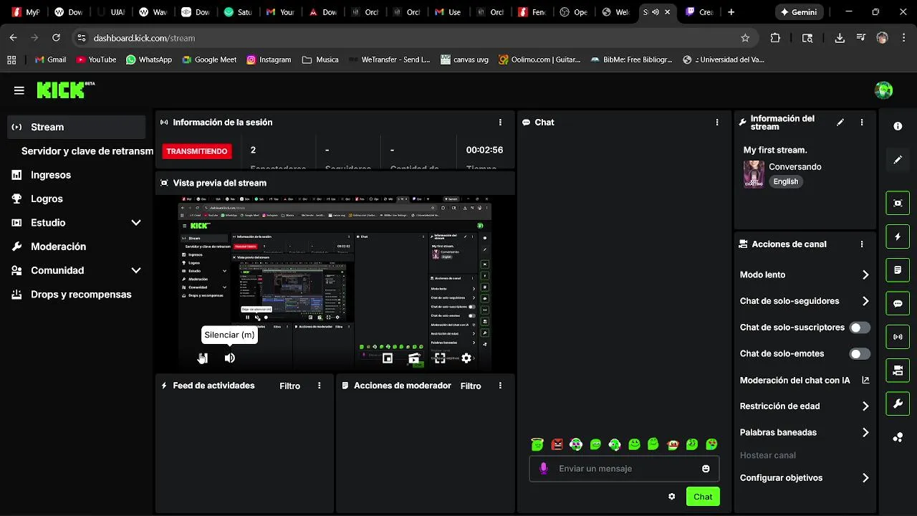Click the info icon in right sidebar

point(898,126)
